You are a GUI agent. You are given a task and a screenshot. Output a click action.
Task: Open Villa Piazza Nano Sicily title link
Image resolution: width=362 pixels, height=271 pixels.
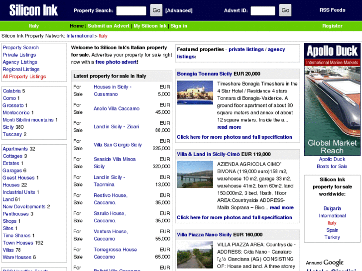click(x=204, y=235)
